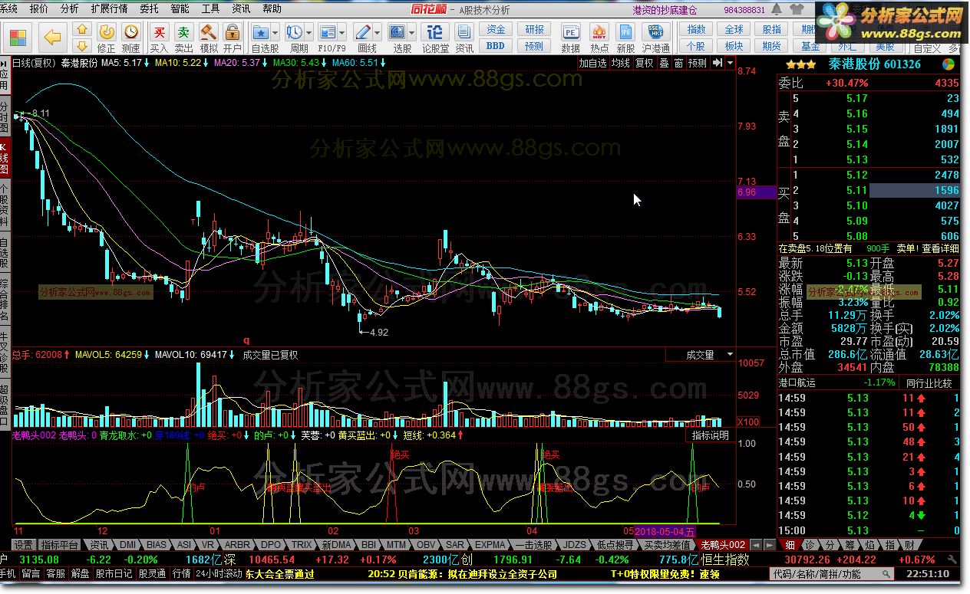The image size is (970, 594).
Task: Click the wrench icon in index status bar
Action: pyautogui.click(x=952, y=560)
